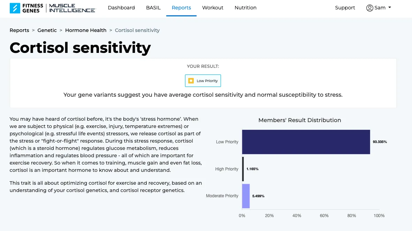
Task: Click the 93.335% value label
Action: (x=380, y=142)
